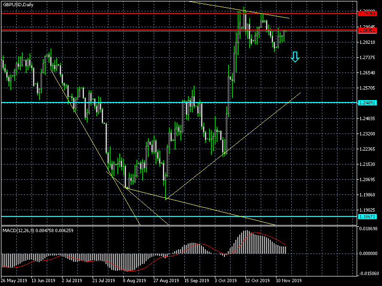Screen dimensions: 382x286
Task: Click the 27 Aug 2019 date label
Action: coord(166,281)
